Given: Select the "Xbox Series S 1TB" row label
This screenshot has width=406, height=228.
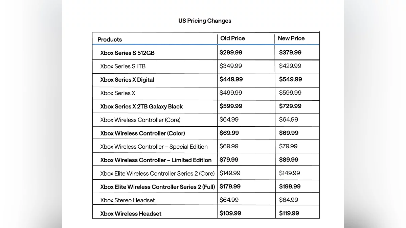Looking at the screenshot, I should pyautogui.click(x=123, y=66).
